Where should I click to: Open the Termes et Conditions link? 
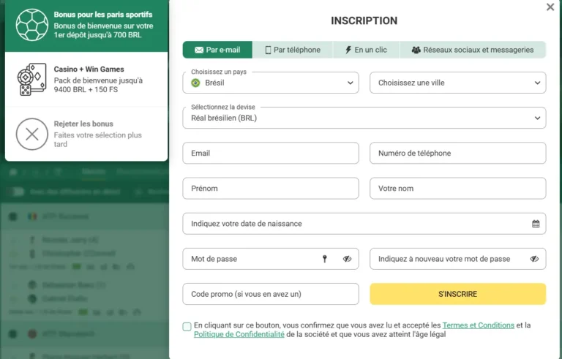pos(478,325)
